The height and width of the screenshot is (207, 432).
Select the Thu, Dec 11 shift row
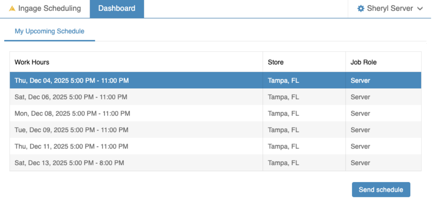71,146
